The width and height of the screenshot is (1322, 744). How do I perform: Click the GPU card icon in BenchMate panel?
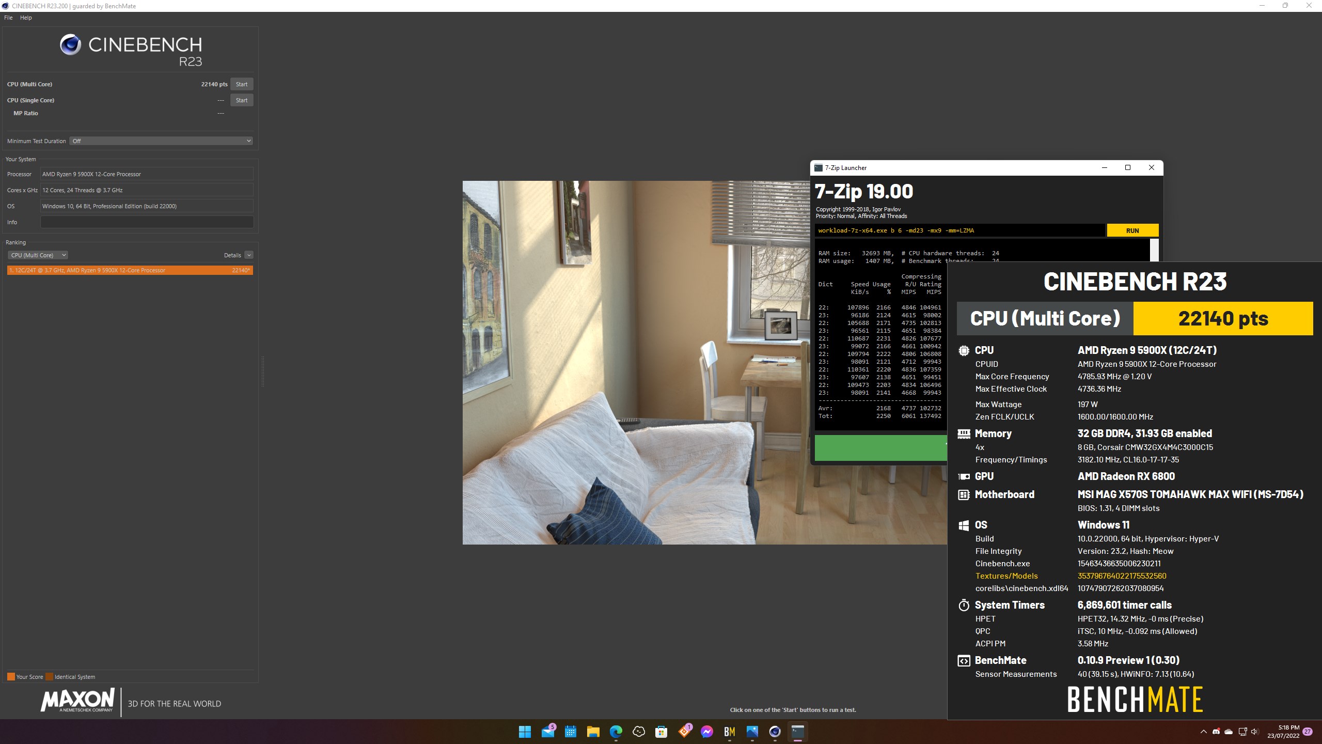coord(964,477)
